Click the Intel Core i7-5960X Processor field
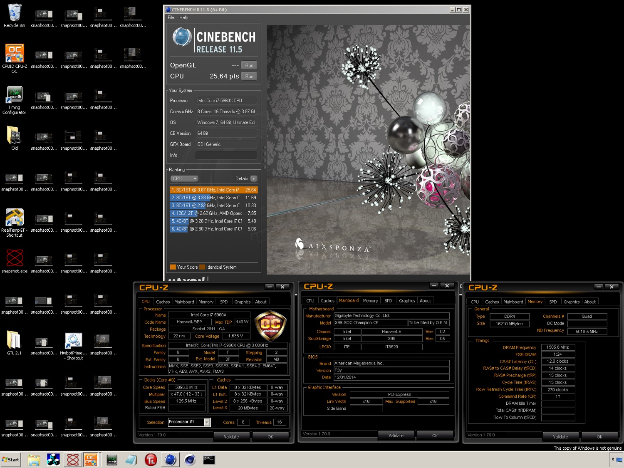The height and width of the screenshot is (468, 624). click(x=226, y=101)
